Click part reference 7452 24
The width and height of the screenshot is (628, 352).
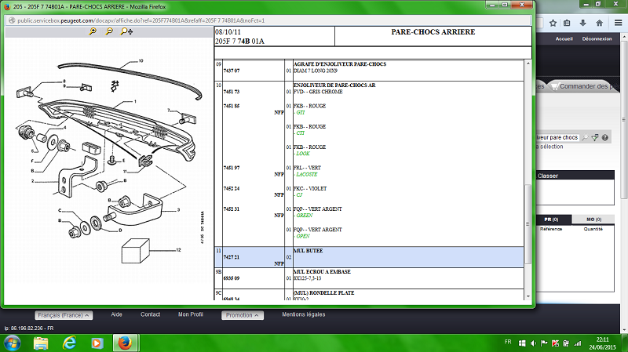[x=232, y=189]
